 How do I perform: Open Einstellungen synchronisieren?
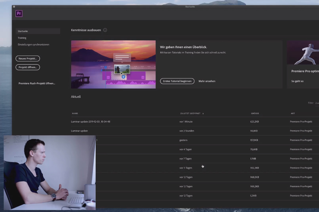[x=33, y=45]
